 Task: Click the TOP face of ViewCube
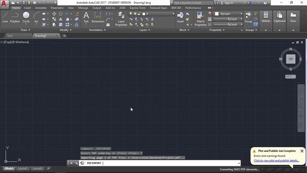[x=291, y=59]
